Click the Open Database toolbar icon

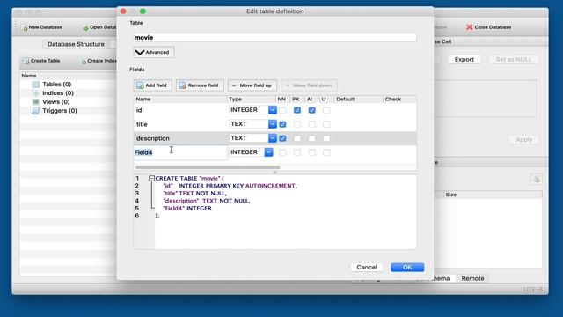85,27
